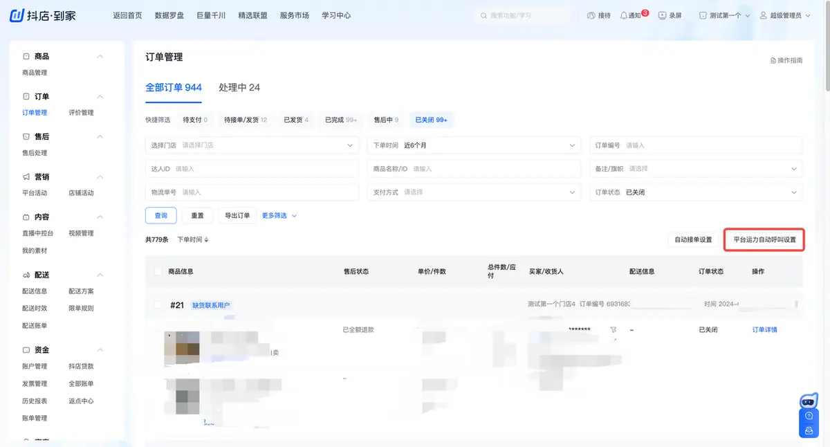Click the help question-mark floating icon
Screen dimensions: 830x447
(x=809, y=416)
